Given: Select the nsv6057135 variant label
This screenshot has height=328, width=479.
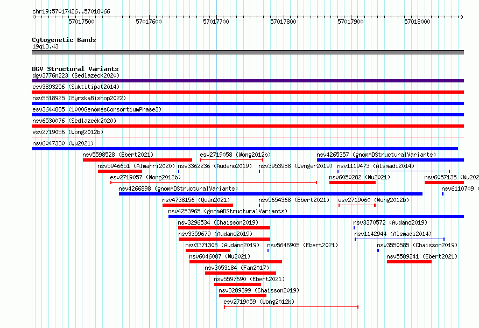Looking at the screenshot, I should coord(452,177).
